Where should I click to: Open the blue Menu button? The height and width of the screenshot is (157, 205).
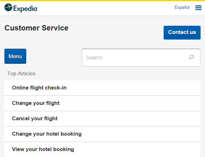coord(15,56)
